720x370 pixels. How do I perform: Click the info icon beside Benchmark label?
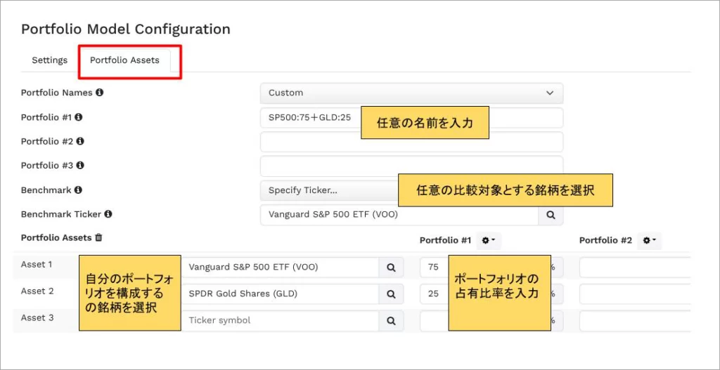[78, 190]
